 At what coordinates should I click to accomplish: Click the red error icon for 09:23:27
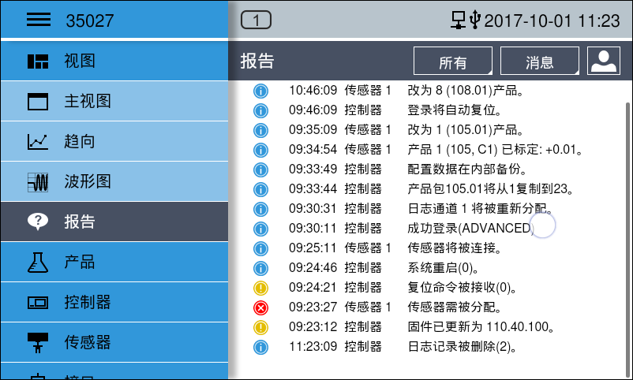tap(260, 307)
